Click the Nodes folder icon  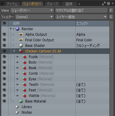tap(17, 112)
